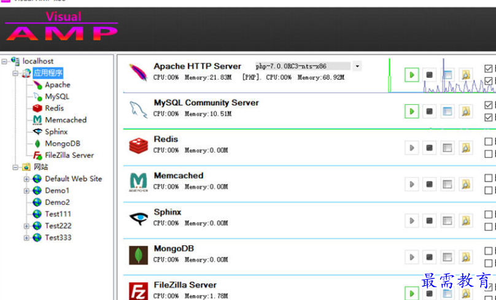496x300 pixels.
Task: Start the MySQL Community Server service
Action: [411, 111]
